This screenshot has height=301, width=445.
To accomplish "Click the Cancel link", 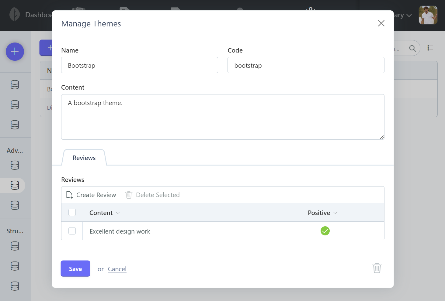I will (x=117, y=269).
